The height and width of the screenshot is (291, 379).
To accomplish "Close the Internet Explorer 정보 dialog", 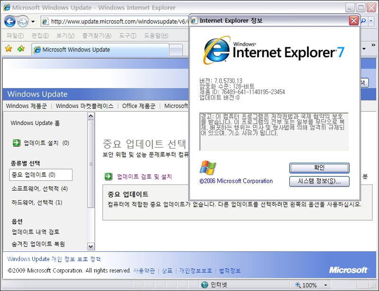I will pyautogui.click(x=353, y=20).
